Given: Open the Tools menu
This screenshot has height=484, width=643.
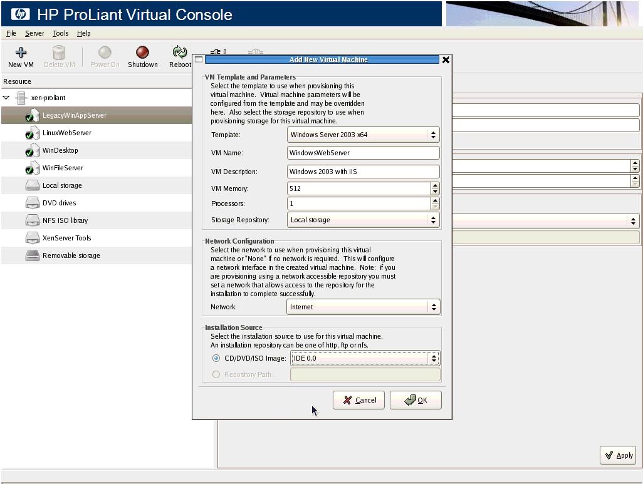Looking at the screenshot, I should (x=61, y=33).
